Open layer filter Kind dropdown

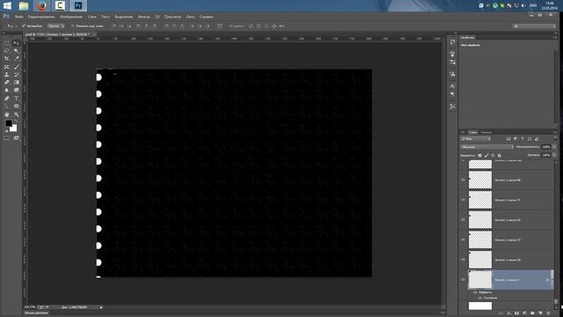pos(476,139)
